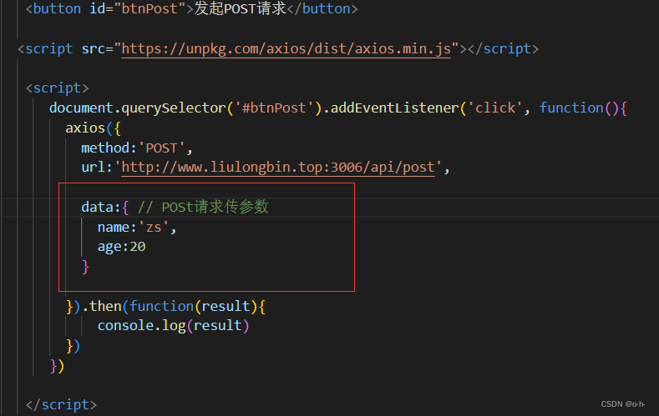The image size is (659, 416).
Task: Select the 'click' event string
Action: click(495, 108)
